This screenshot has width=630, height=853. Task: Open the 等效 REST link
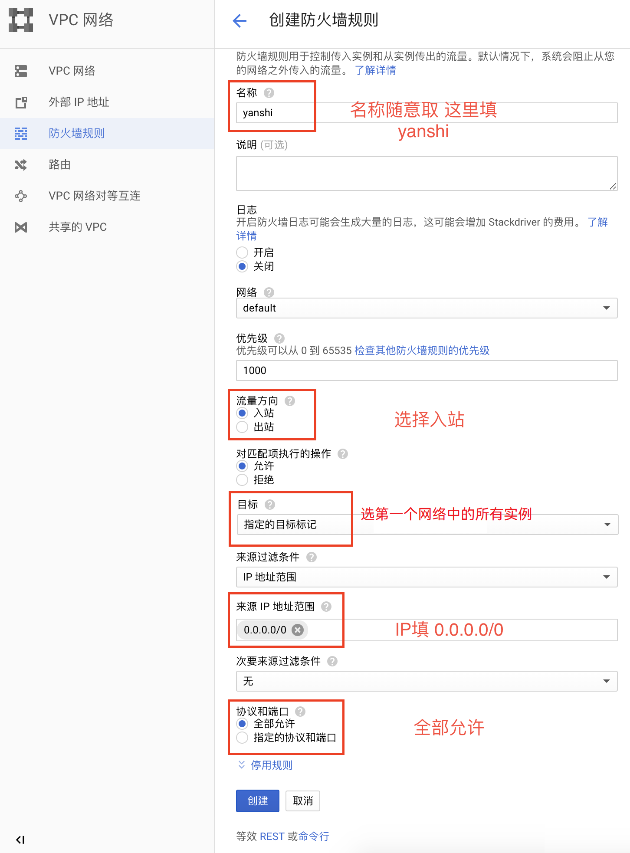pyautogui.click(x=272, y=837)
